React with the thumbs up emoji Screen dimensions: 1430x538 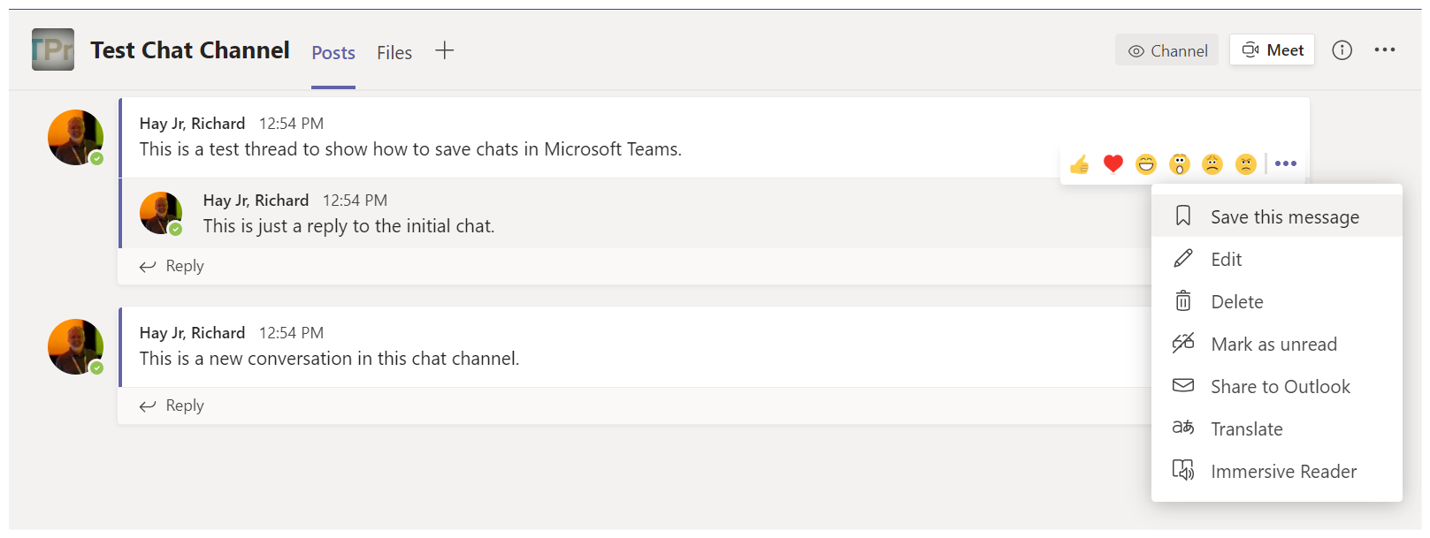1079,164
